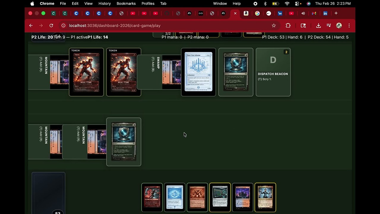
Task: Open the Help menu
Action: pos(237,4)
